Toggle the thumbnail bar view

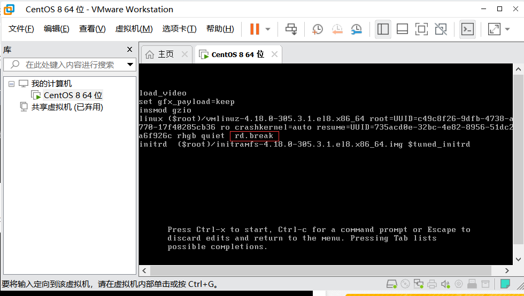point(402,29)
